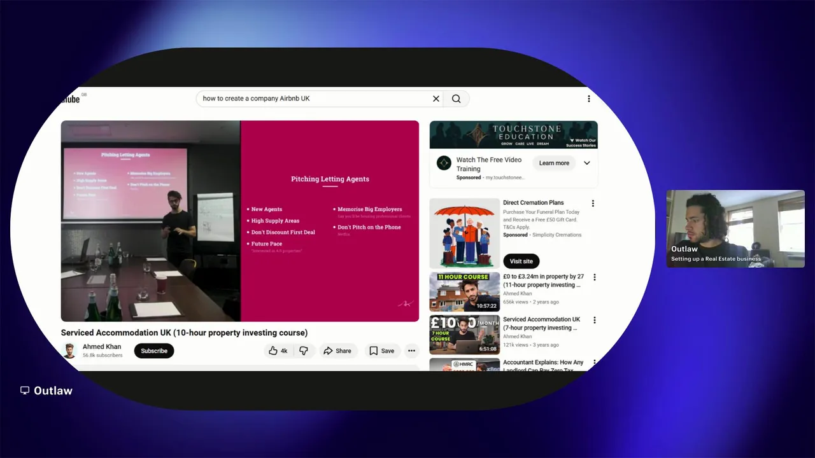Clear the search box with the X icon
Viewport: 815px width, 458px height.
coord(436,99)
